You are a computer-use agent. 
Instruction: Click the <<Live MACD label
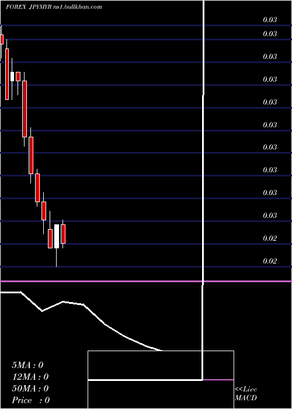coord(246,393)
